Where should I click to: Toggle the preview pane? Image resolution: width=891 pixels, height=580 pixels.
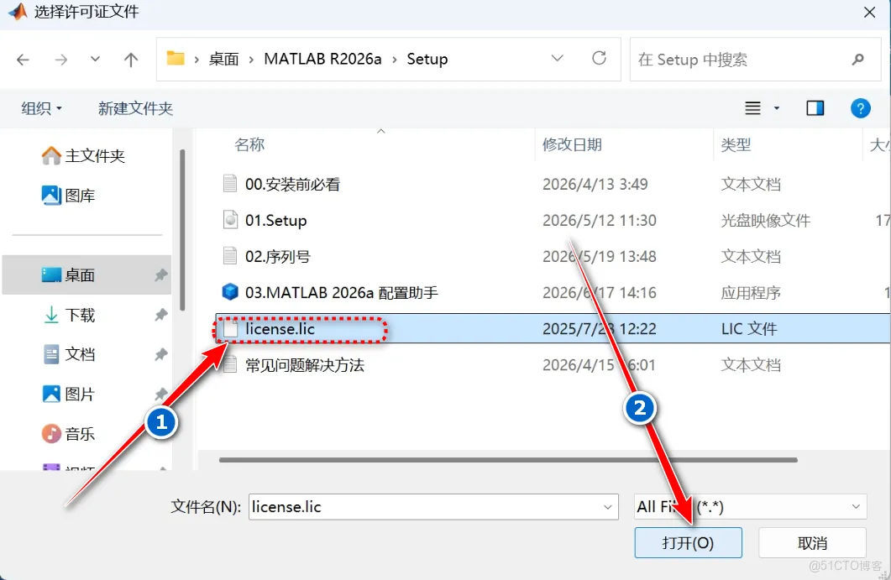point(815,108)
